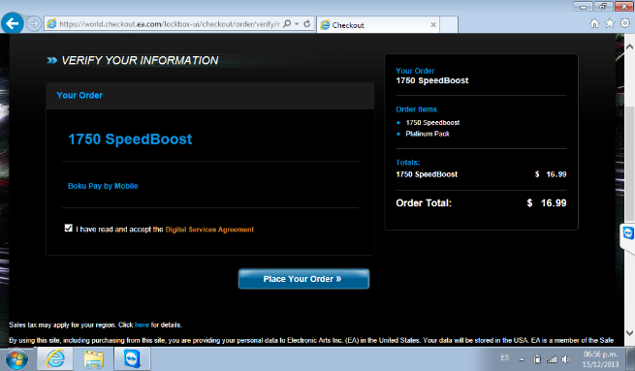Screen dimensions: 635x371
Task: Click the search magnifier in address bar
Action: point(287,24)
